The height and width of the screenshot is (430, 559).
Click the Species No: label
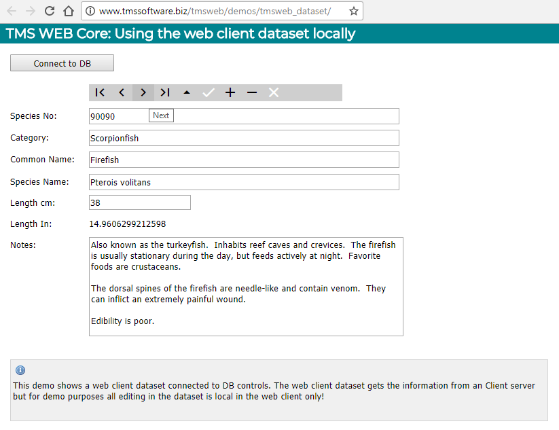33,116
